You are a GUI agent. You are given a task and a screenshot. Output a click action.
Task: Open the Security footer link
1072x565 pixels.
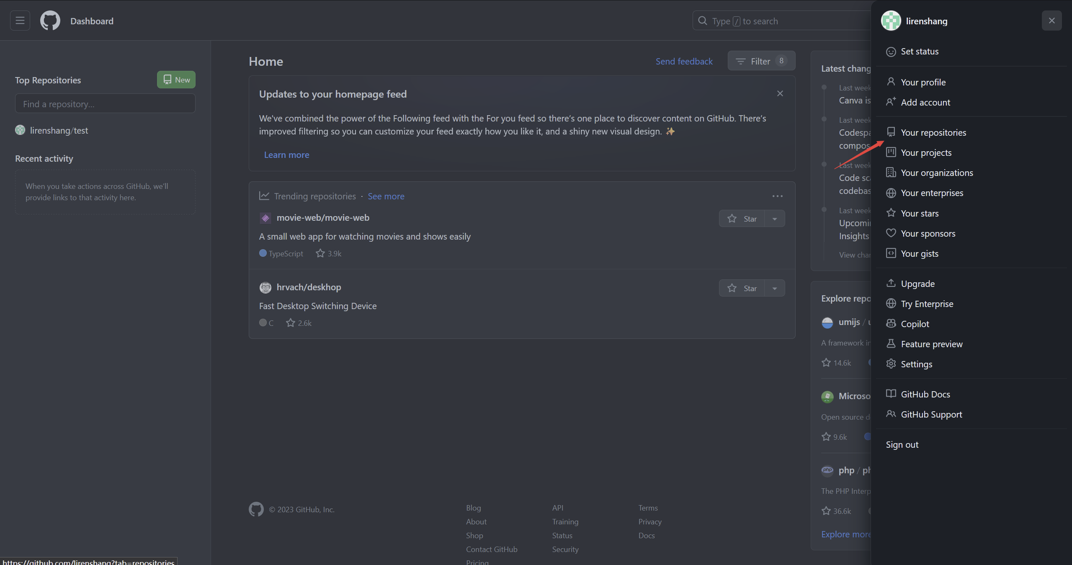(565, 549)
